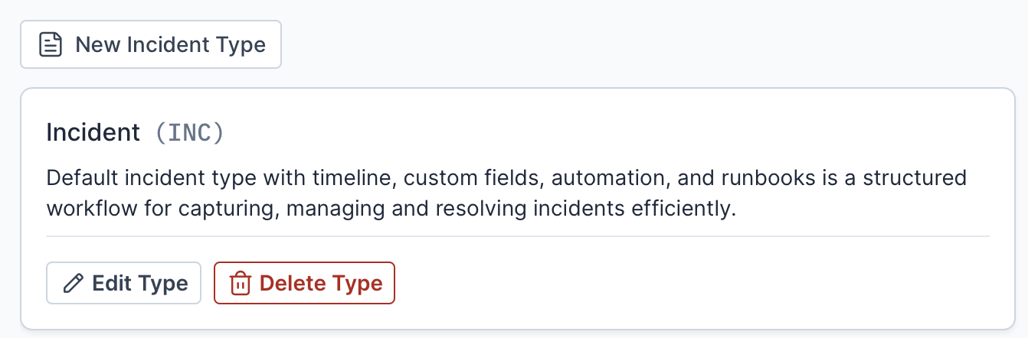Click the document icon on New Incident Type
This screenshot has height=338, width=1028.
(x=51, y=44)
